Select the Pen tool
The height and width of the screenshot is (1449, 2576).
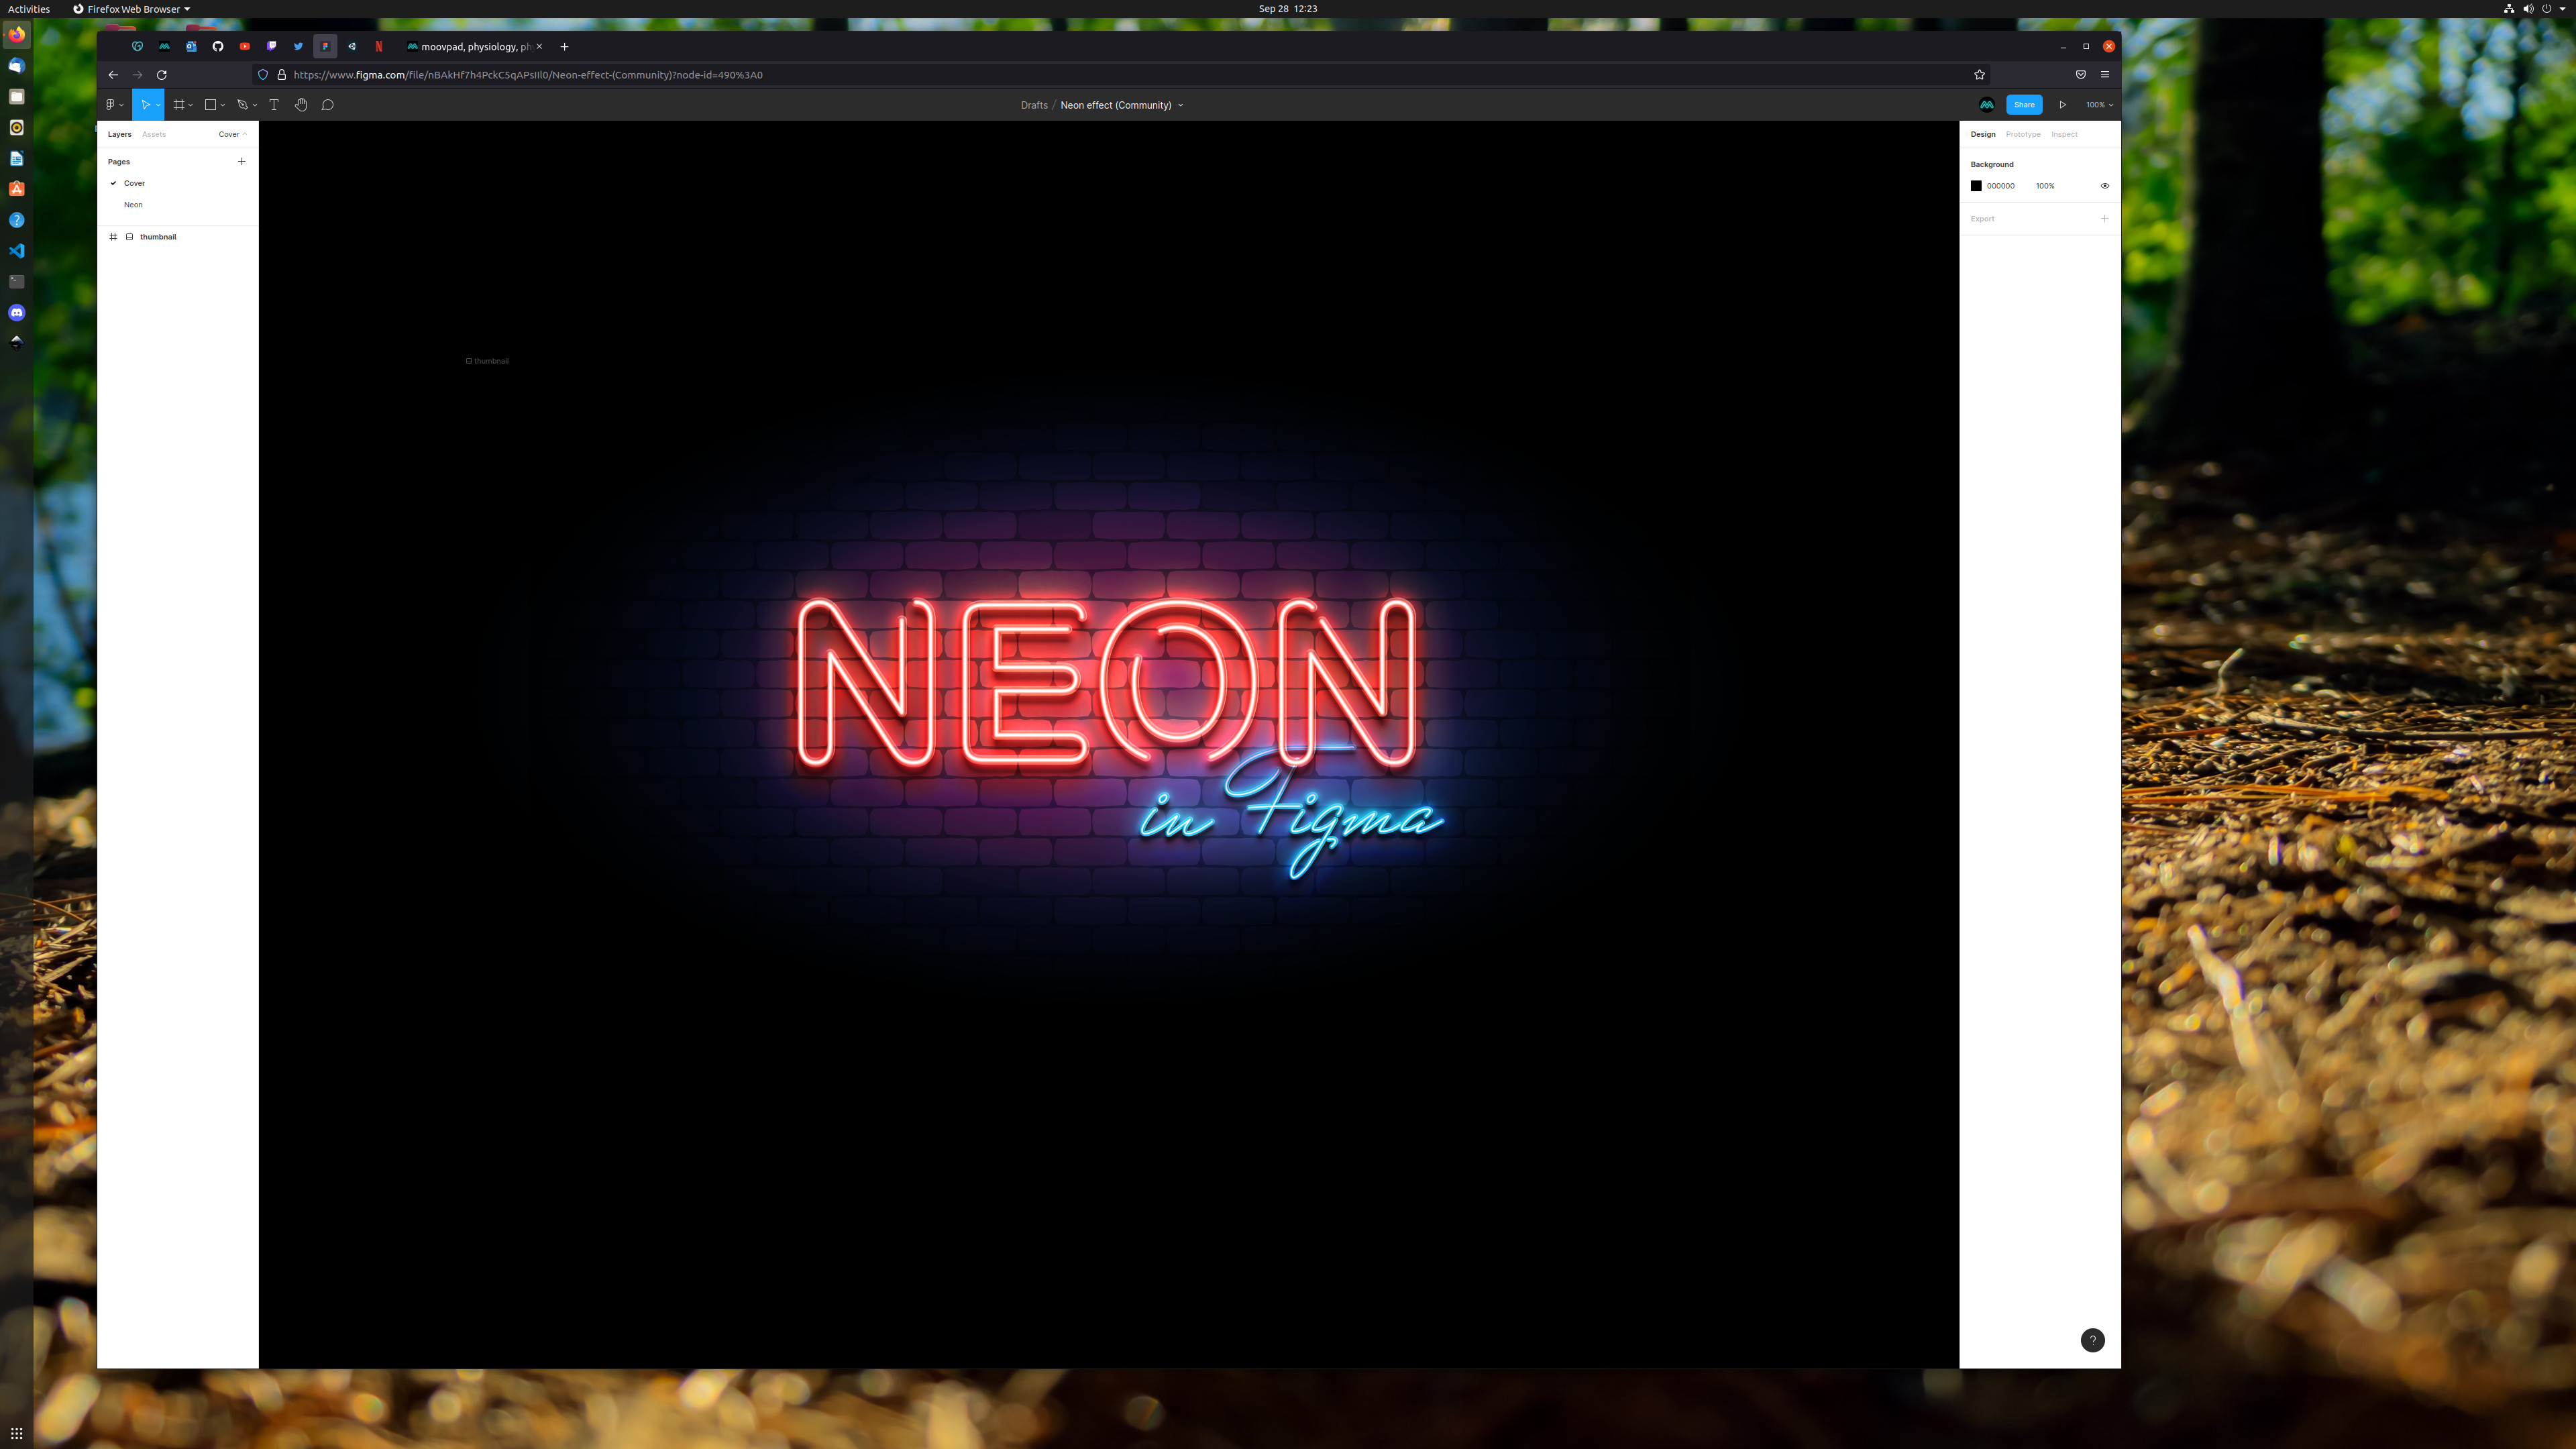tap(242, 105)
